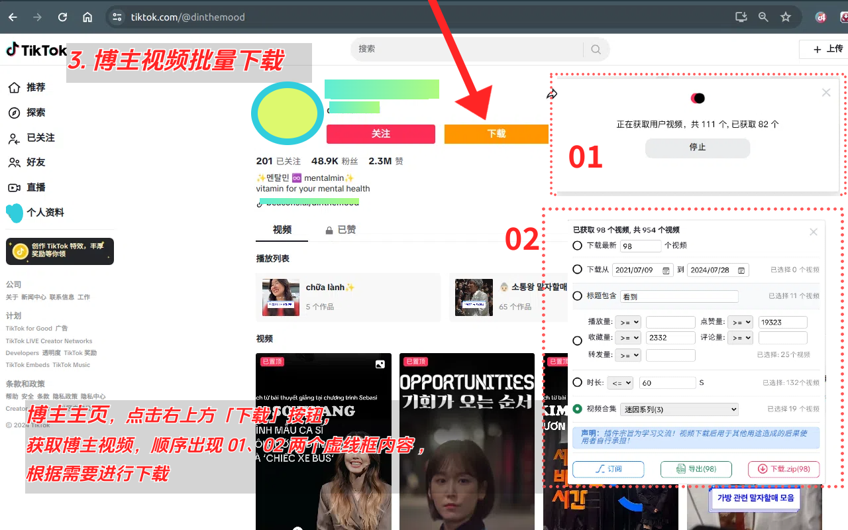Open the 创作 TikTok 特效 banner
This screenshot has height=530, width=848.
pos(60,251)
